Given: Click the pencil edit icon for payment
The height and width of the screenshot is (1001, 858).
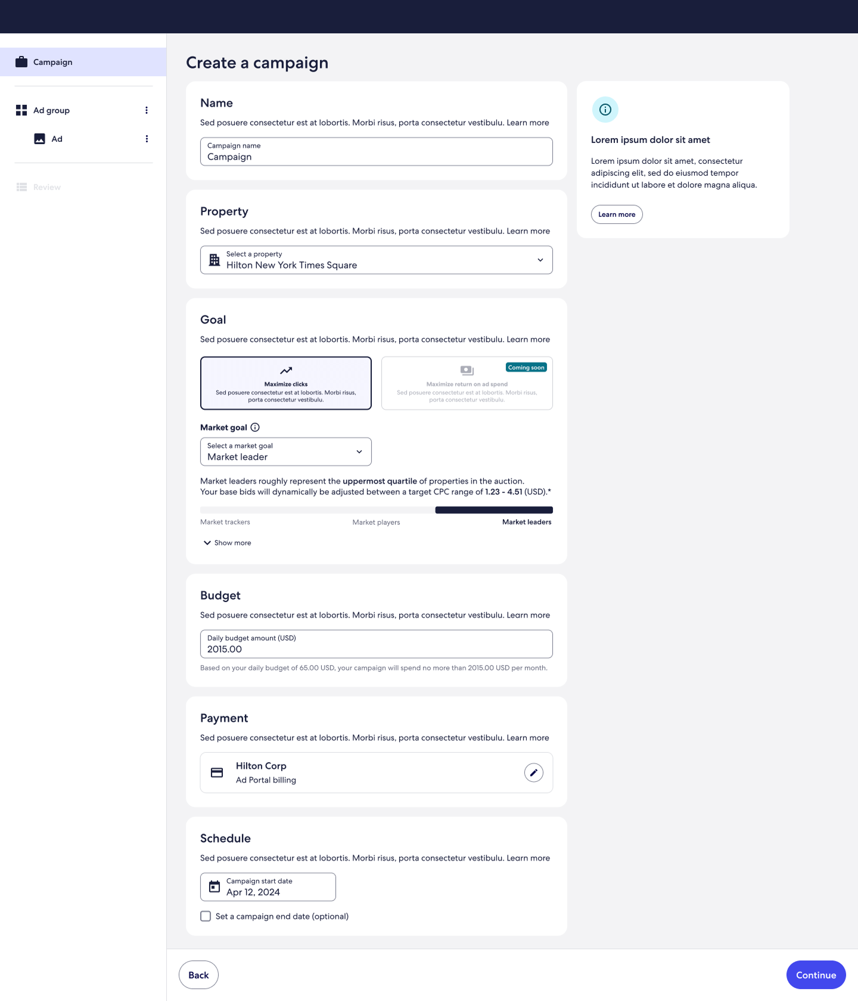Looking at the screenshot, I should (x=533, y=772).
